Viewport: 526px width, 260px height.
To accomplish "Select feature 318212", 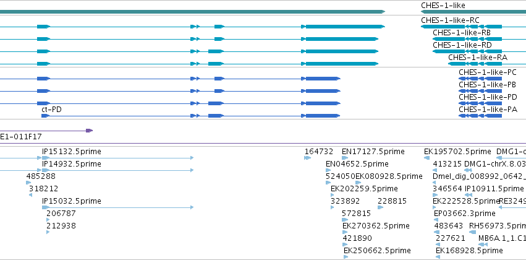I will (x=44, y=189).
